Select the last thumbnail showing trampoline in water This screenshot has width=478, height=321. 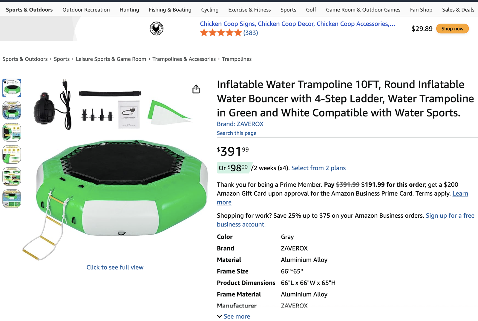click(x=12, y=198)
